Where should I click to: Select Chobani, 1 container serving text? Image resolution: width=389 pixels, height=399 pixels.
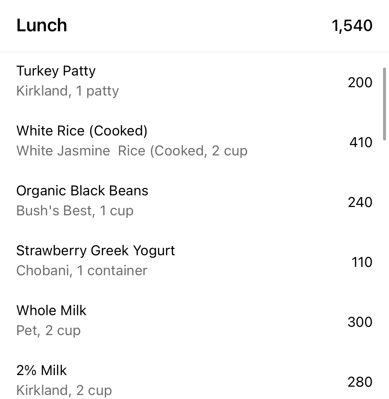tap(81, 271)
